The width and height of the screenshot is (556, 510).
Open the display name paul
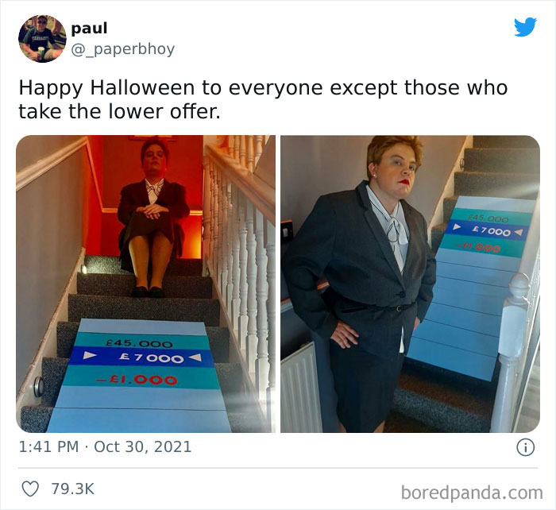click(89, 29)
